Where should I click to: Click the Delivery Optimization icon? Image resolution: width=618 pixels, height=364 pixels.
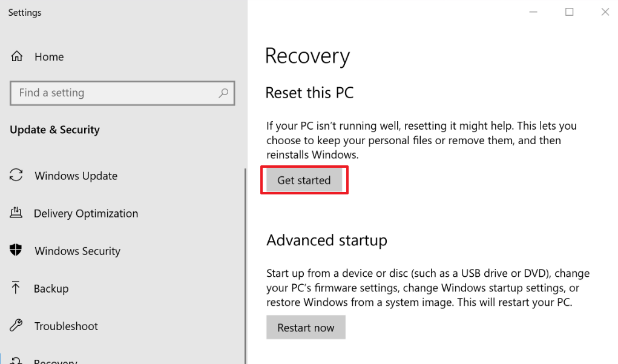tap(16, 213)
